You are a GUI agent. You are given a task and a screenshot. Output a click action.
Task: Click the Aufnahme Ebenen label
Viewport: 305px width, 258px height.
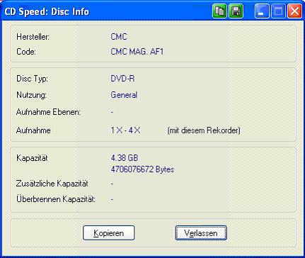[48, 112]
